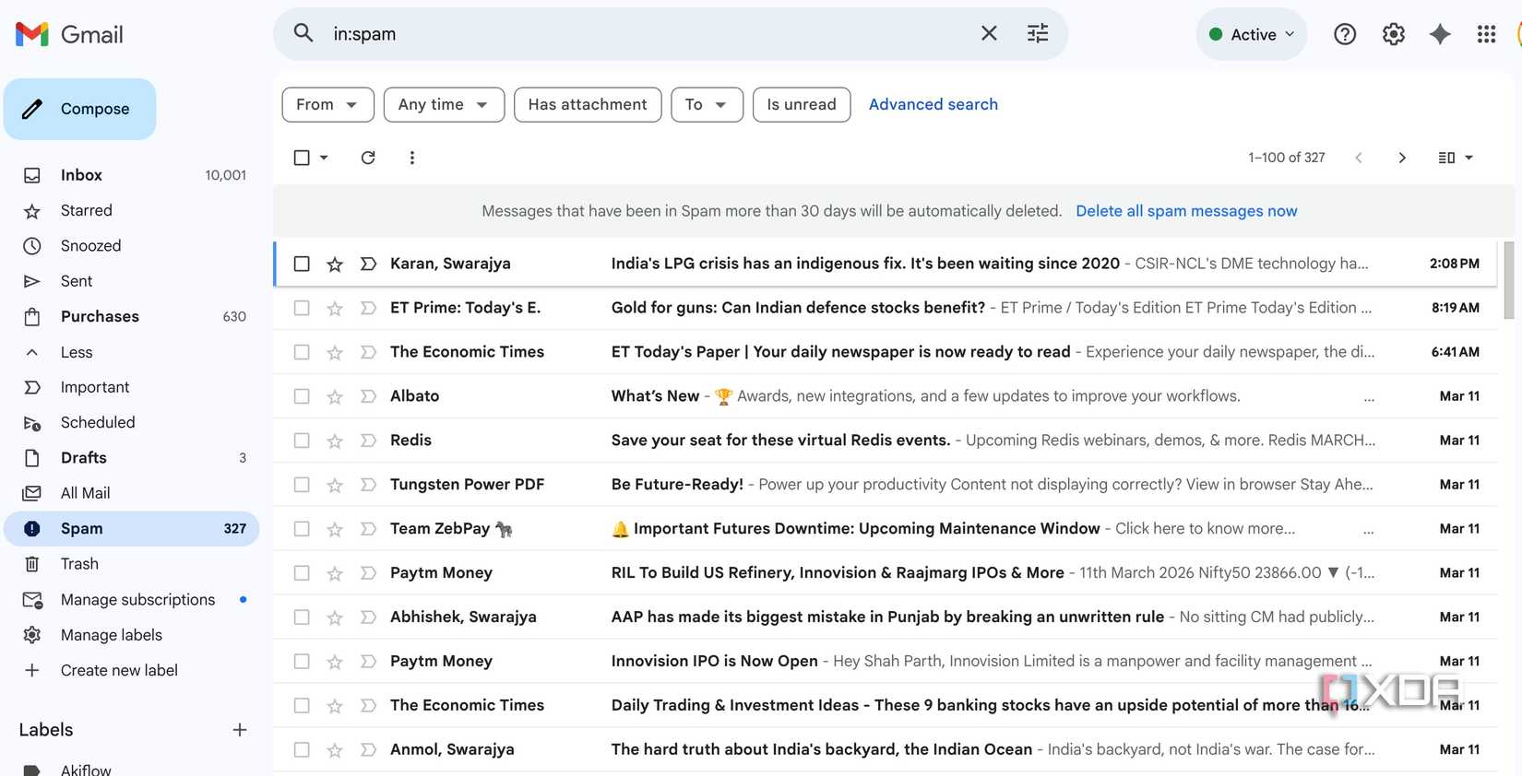Refresh the message list
1522x776 pixels.
pyautogui.click(x=368, y=158)
